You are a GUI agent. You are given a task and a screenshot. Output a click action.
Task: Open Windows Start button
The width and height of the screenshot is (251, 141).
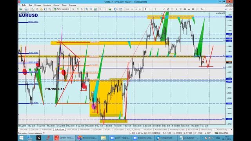click(x=21, y=138)
